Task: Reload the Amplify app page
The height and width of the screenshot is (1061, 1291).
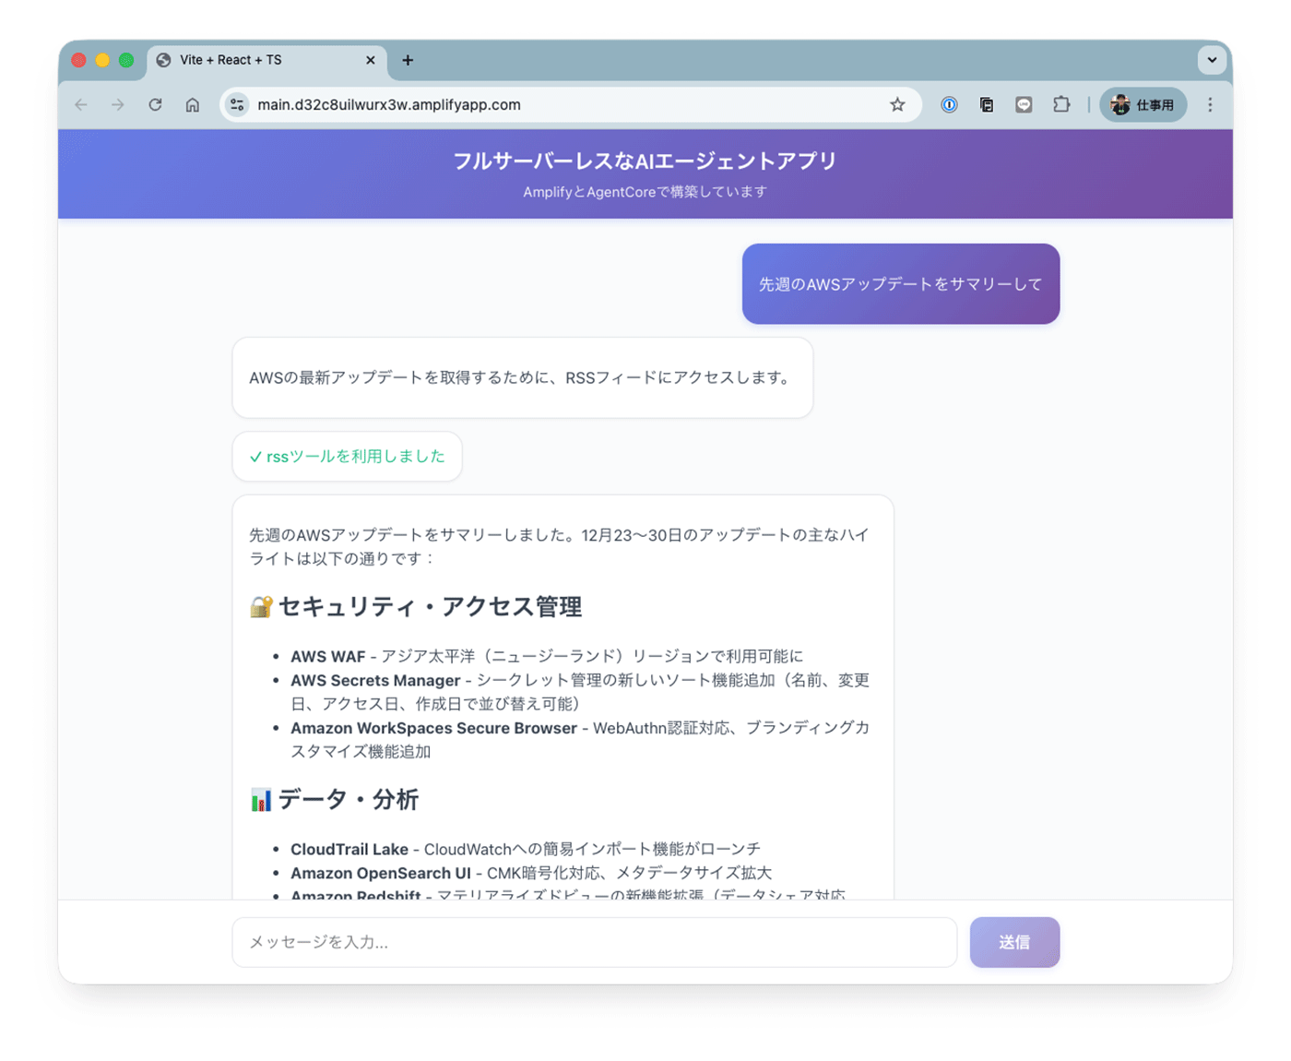Action: 155,104
